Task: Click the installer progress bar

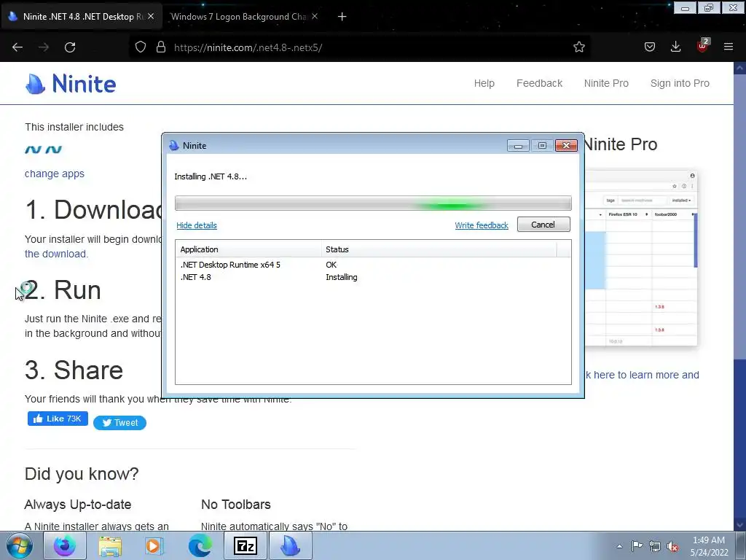Action: (373, 203)
